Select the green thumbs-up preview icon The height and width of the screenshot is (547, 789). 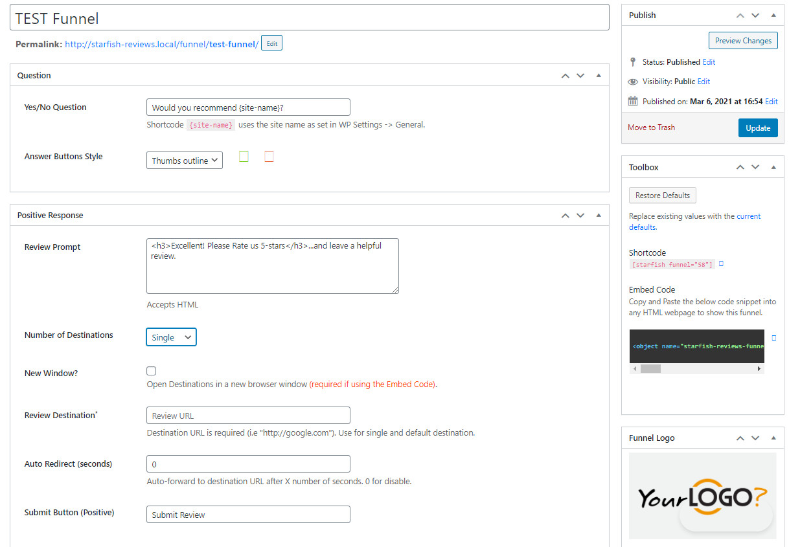pos(244,156)
